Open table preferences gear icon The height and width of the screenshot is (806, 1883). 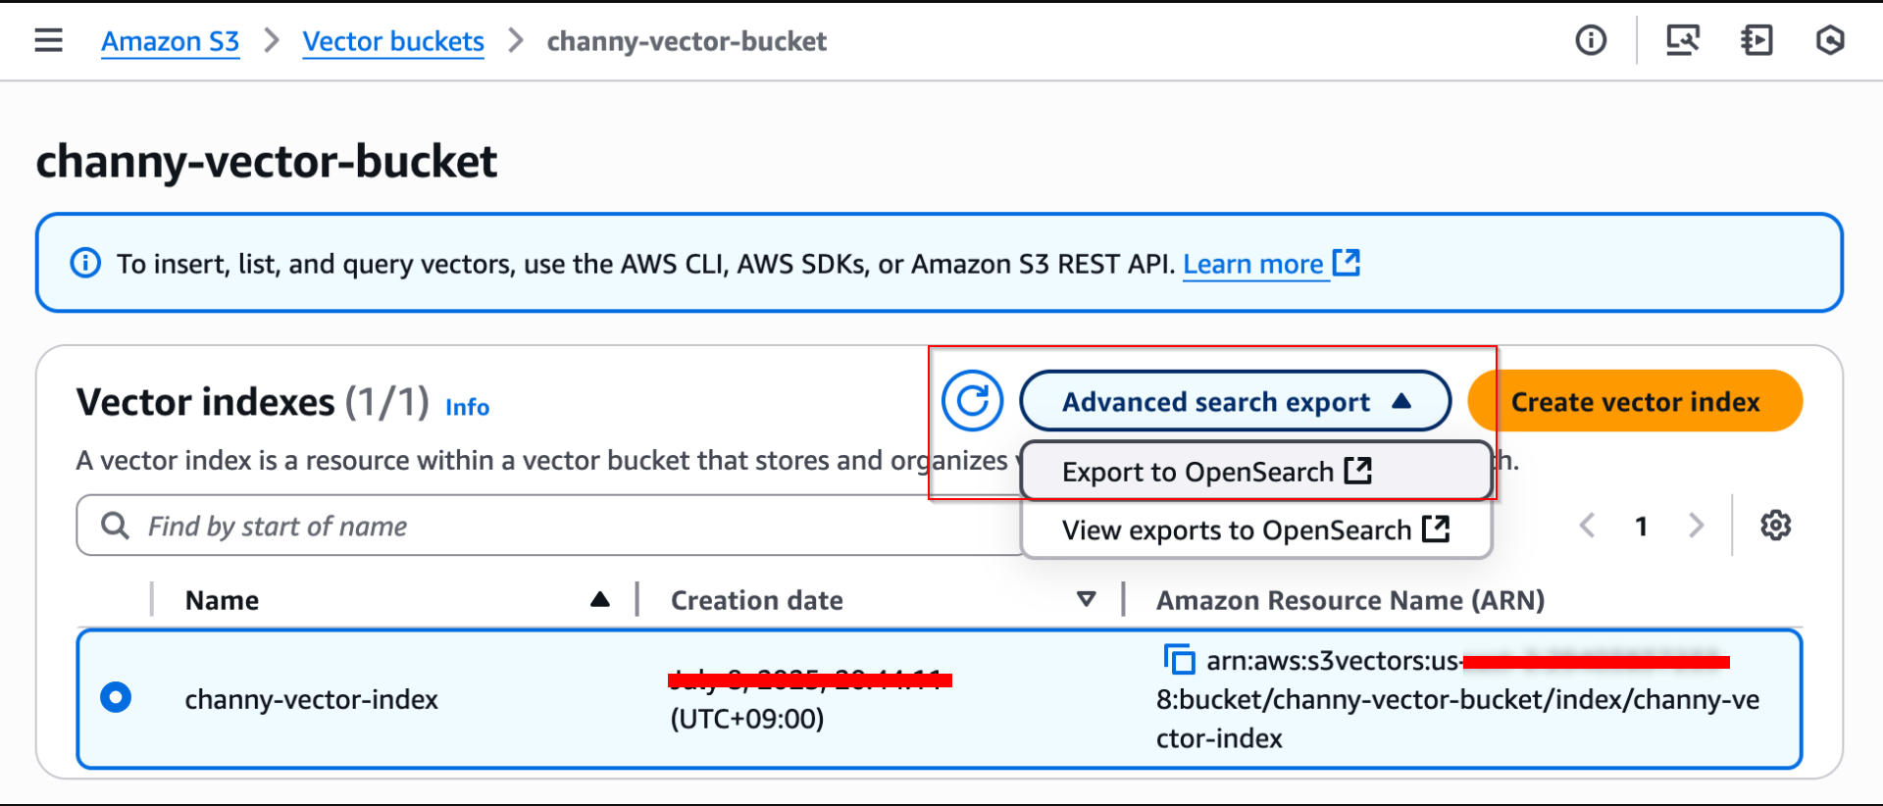pyautogui.click(x=1775, y=526)
